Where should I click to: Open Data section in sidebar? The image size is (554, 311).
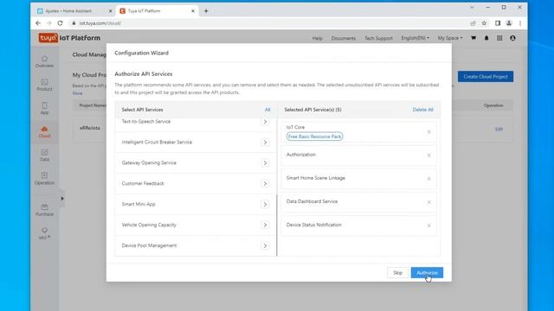click(x=44, y=155)
